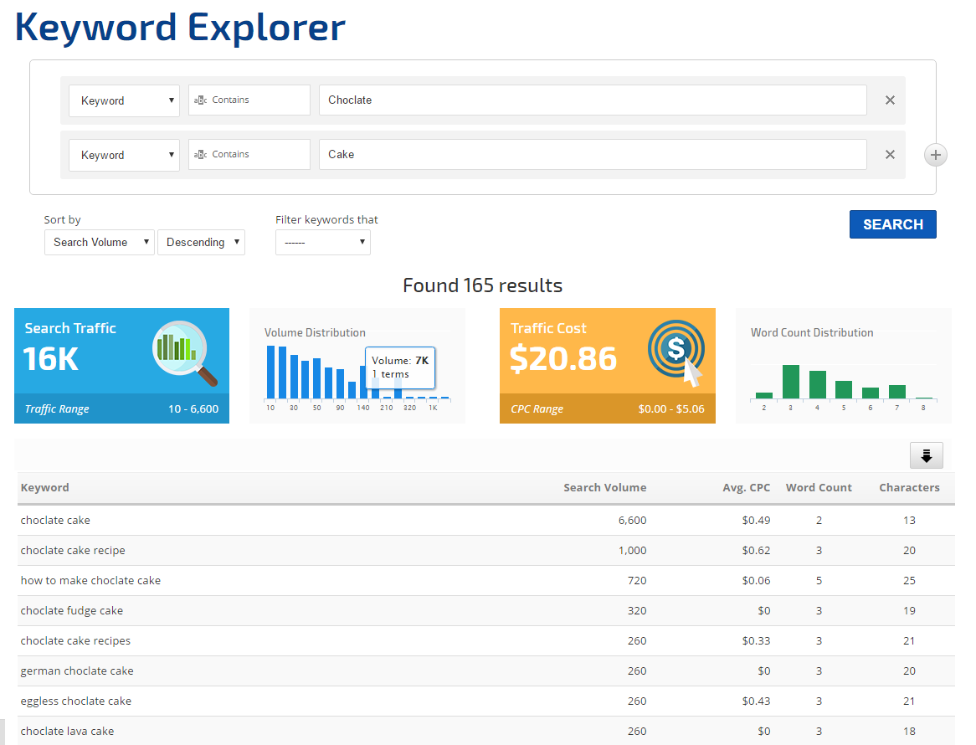Open the Contains operator for the Choclate row
This screenshot has height=745, width=976.
coord(249,100)
